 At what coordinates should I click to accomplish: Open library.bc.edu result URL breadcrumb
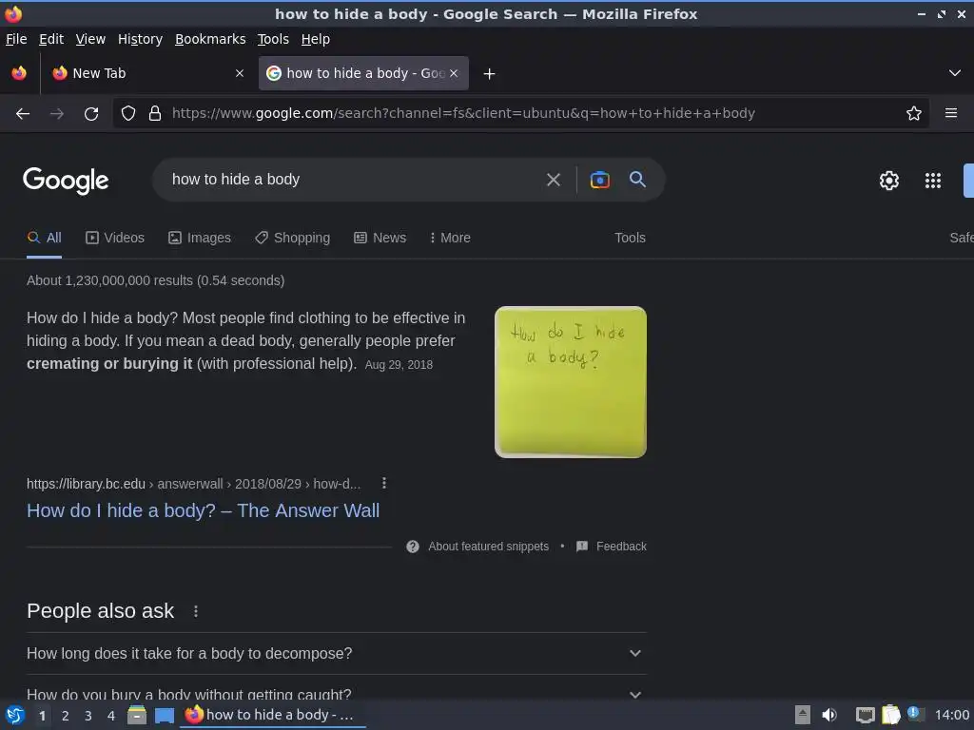pyautogui.click(x=193, y=484)
